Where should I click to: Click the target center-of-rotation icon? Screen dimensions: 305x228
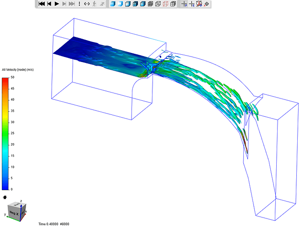click(207, 4)
